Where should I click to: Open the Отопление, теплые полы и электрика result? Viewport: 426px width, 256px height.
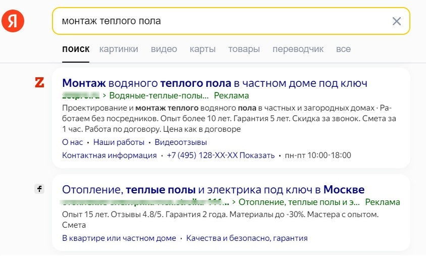[x=213, y=190]
